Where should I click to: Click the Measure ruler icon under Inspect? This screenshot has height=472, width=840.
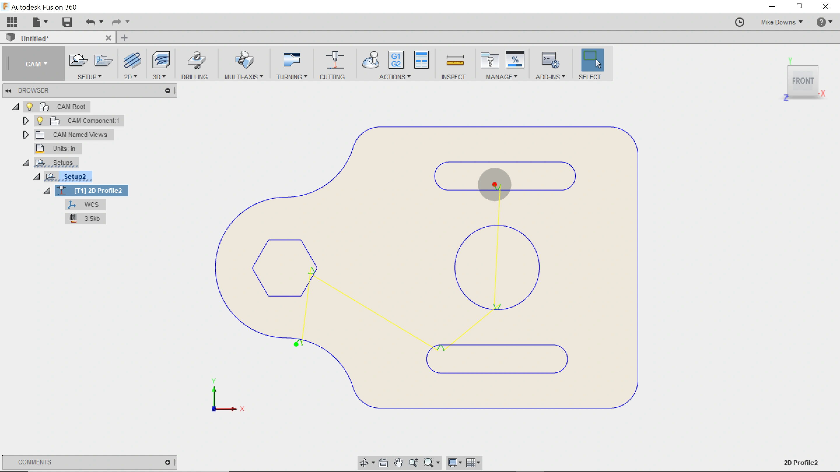(455, 61)
